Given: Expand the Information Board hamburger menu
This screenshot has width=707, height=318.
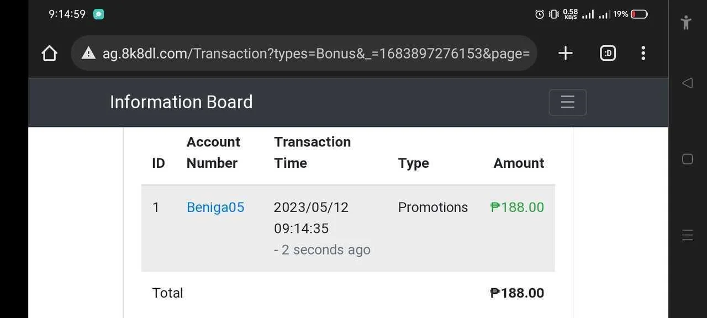Looking at the screenshot, I should pos(567,102).
